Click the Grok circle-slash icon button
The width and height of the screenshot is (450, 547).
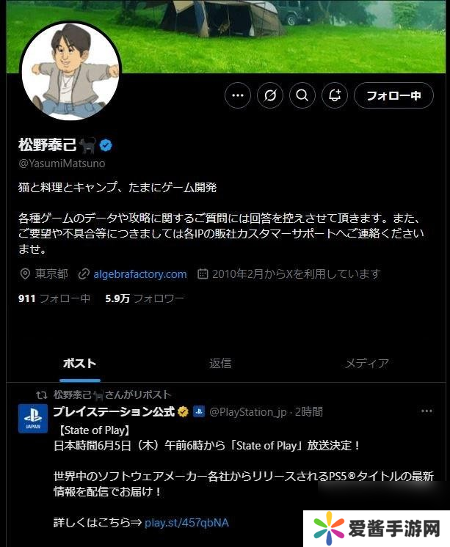pos(270,95)
